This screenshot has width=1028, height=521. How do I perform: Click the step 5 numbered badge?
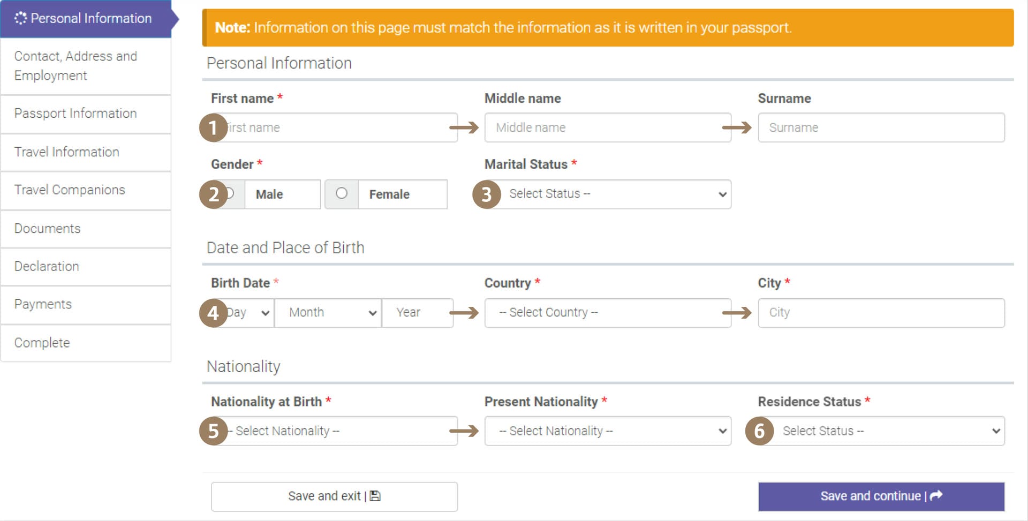[213, 431]
